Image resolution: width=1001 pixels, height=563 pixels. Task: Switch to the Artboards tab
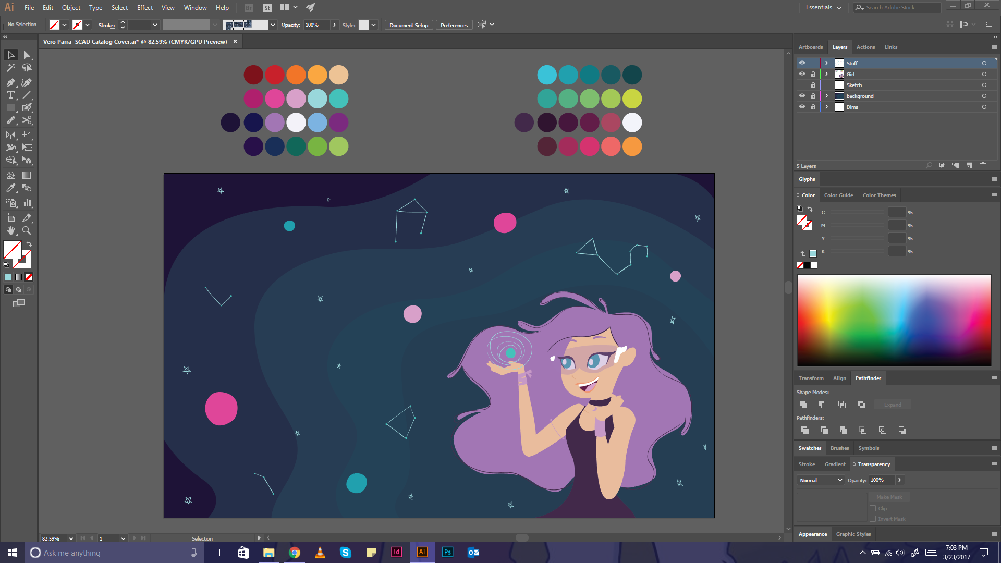click(x=810, y=47)
